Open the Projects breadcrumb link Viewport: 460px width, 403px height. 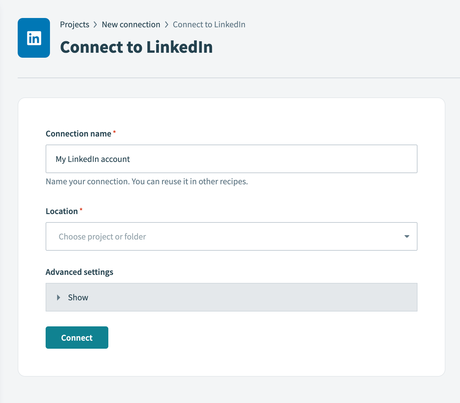(x=74, y=25)
